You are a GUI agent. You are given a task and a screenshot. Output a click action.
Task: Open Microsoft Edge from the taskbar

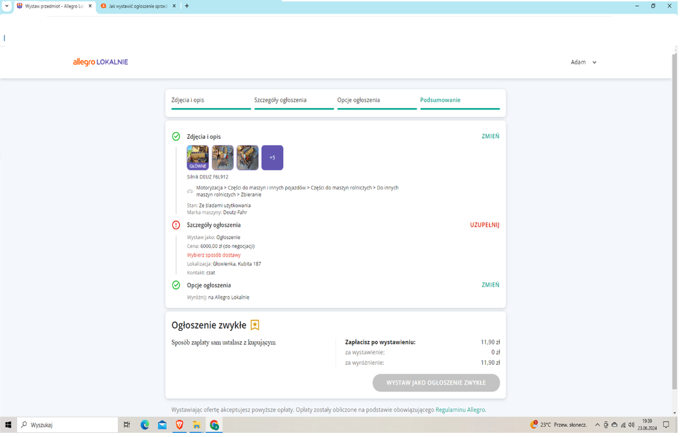[145, 425]
